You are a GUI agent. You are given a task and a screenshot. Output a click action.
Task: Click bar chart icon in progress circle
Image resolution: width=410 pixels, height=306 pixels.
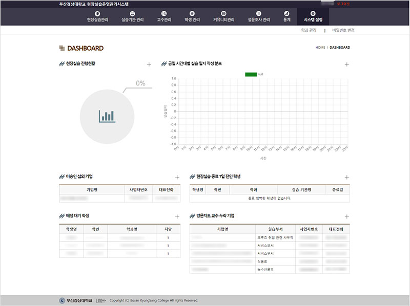point(107,117)
